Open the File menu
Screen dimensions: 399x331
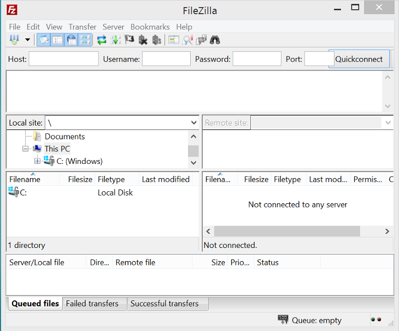pyautogui.click(x=15, y=27)
